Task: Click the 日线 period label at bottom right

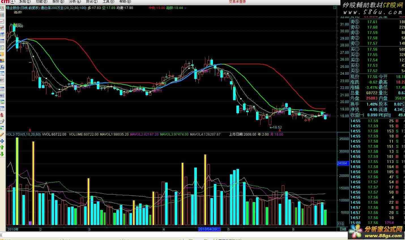Action: click(x=343, y=229)
